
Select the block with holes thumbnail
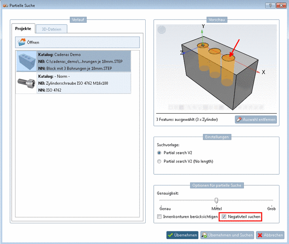tap(27, 61)
